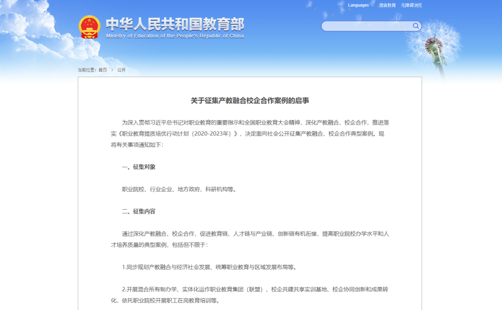Open the 微言教育 link
Screen dimensions: 502x310
point(387,5)
